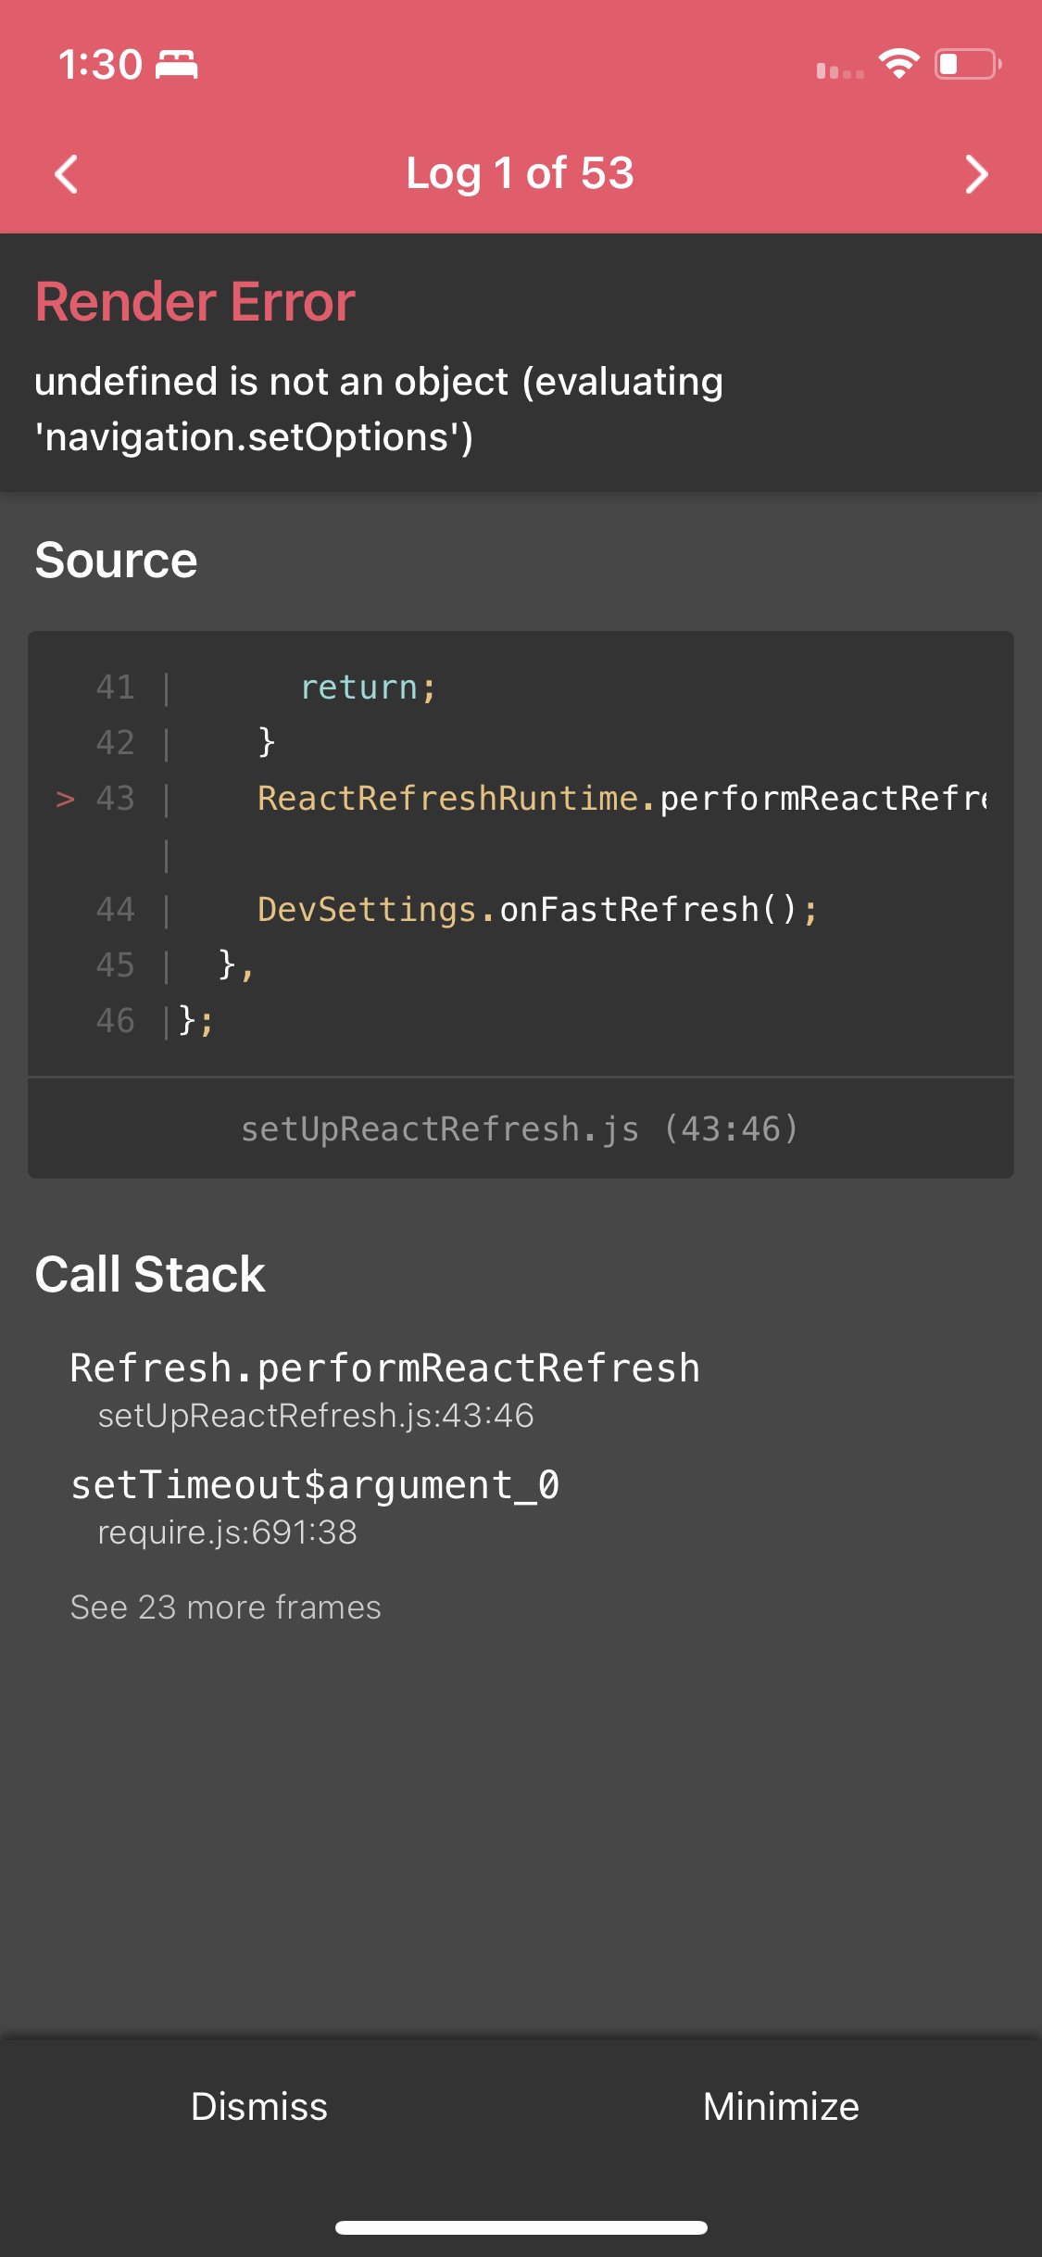Go to previous log with left chevron
This screenshot has width=1042, height=2257.
click(66, 174)
